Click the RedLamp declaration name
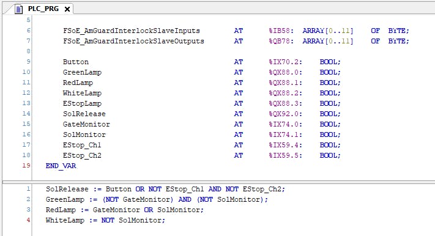435x236 pixels. (x=78, y=83)
